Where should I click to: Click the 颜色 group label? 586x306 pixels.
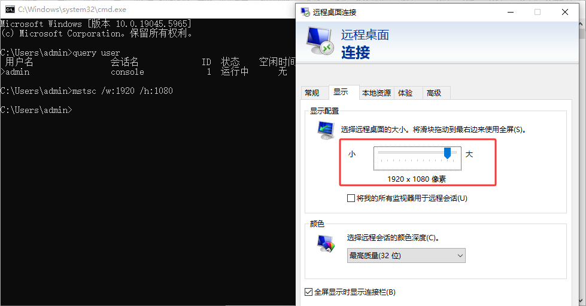(x=317, y=224)
